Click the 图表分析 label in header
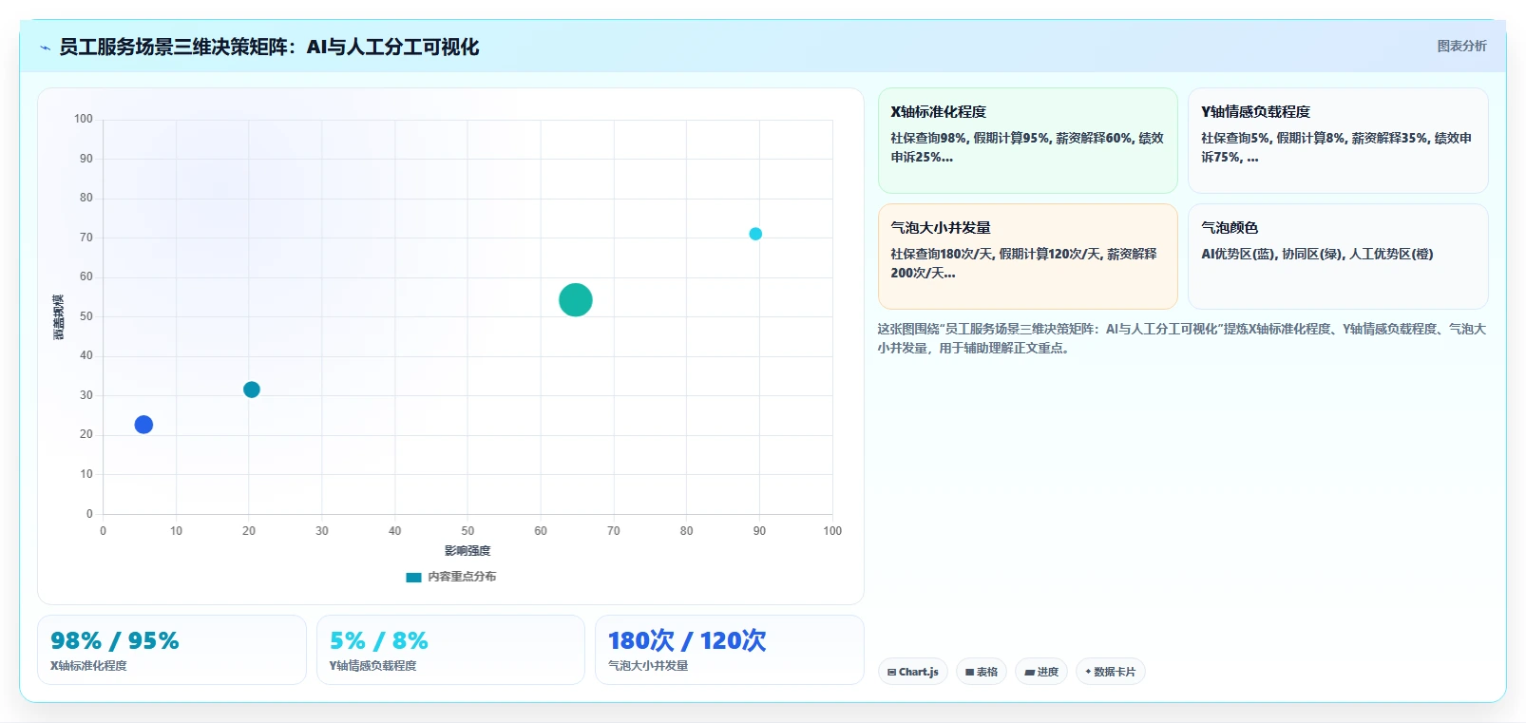Viewport: 1526px width, 723px height. tap(1461, 46)
